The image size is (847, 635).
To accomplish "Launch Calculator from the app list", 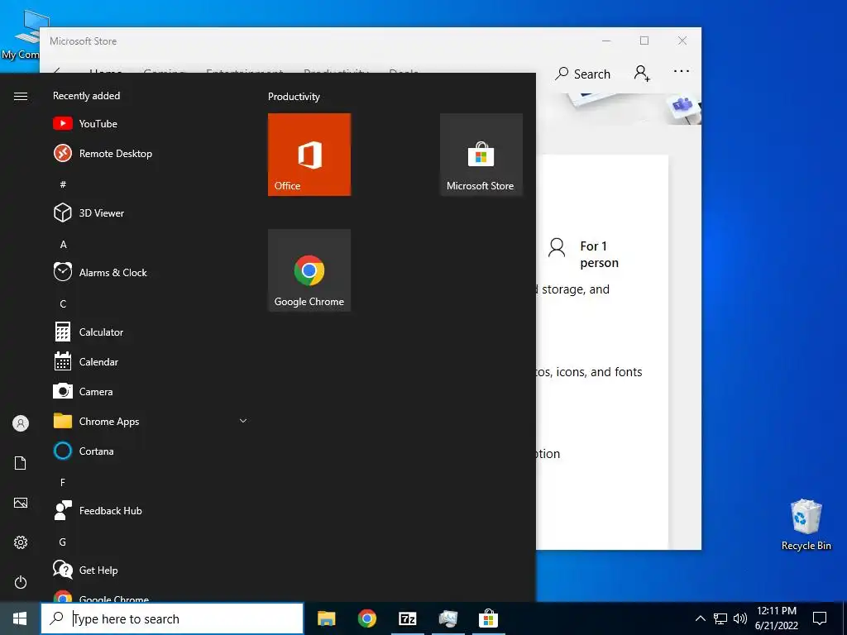I will click(150, 332).
